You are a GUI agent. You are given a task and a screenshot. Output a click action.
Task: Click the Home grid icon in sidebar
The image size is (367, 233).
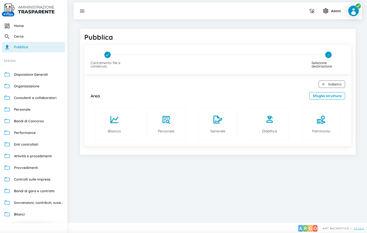[x=7, y=26]
